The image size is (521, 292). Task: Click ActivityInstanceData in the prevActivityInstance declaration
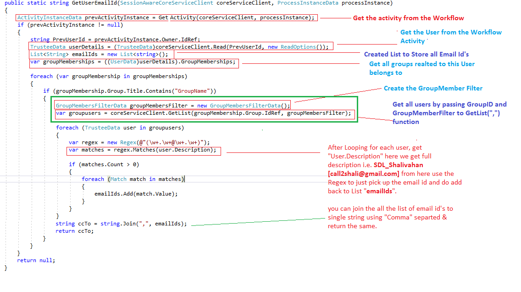[x=49, y=17]
